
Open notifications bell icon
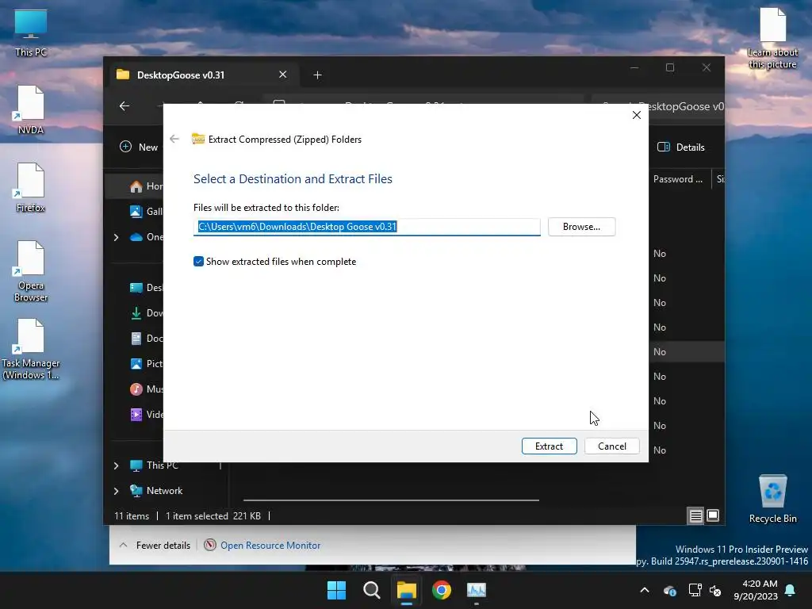click(791, 590)
